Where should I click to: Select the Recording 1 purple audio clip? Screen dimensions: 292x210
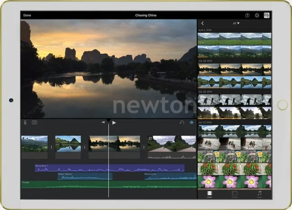[x=110, y=168]
